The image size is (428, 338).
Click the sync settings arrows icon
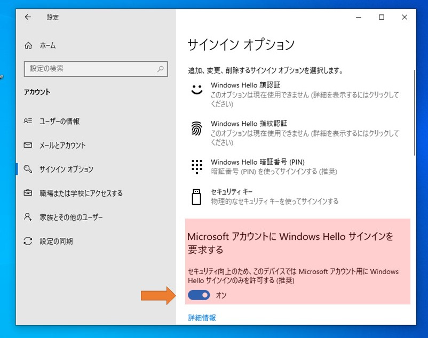(28, 242)
